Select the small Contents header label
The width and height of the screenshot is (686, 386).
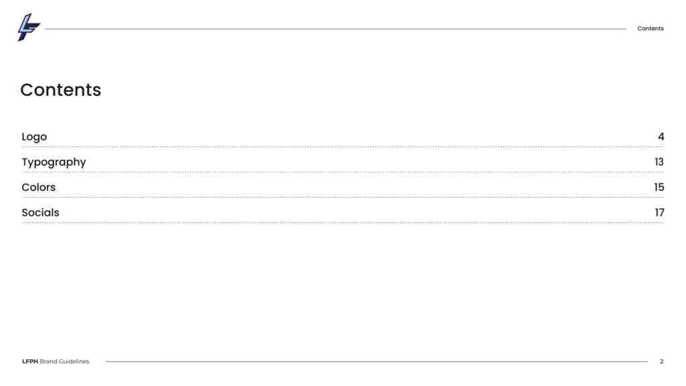650,28
